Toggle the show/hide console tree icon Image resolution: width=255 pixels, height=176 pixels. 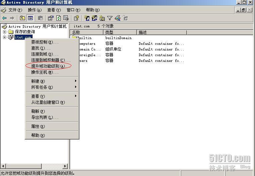(x=30, y=18)
